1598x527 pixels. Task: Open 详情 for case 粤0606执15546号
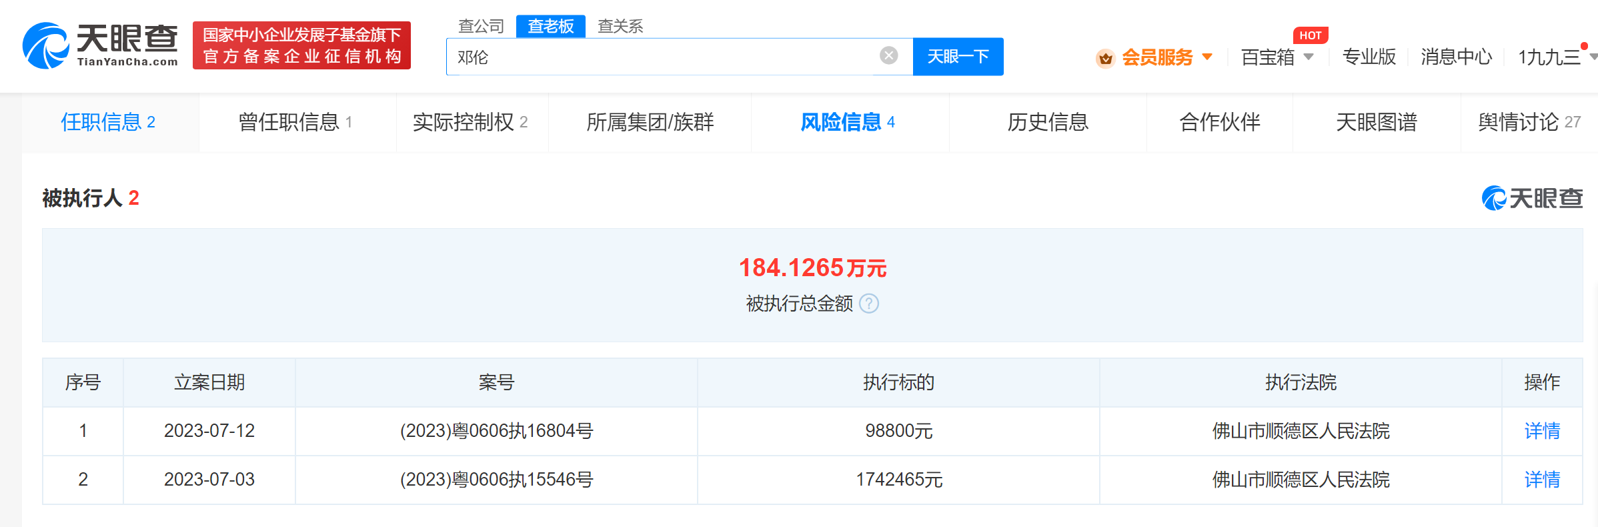tap(1541, 480)
